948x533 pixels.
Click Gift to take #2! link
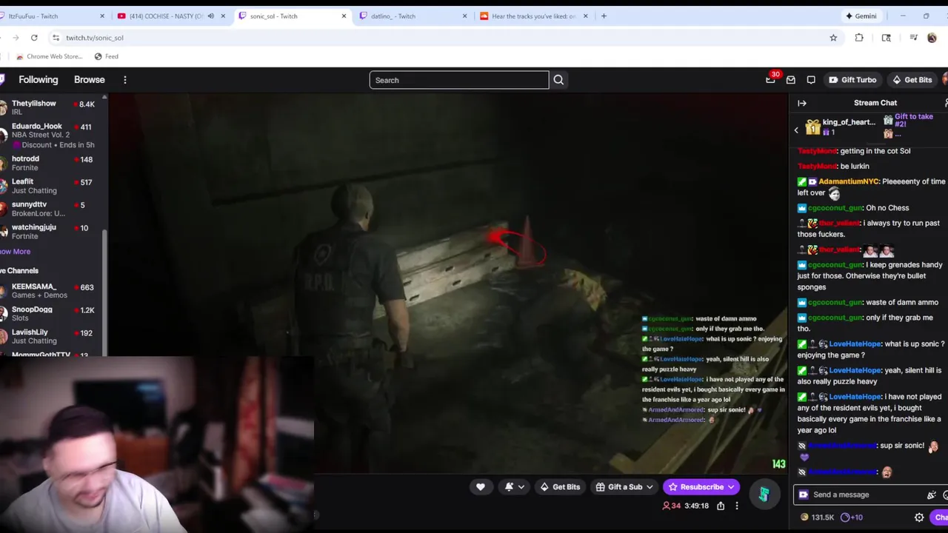tap(913, 121)
